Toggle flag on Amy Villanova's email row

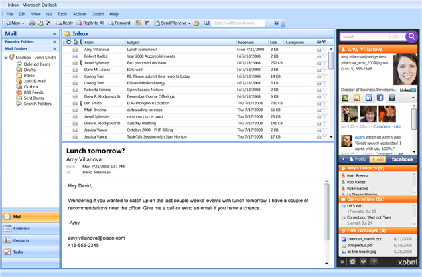click(x=324, y=50)
